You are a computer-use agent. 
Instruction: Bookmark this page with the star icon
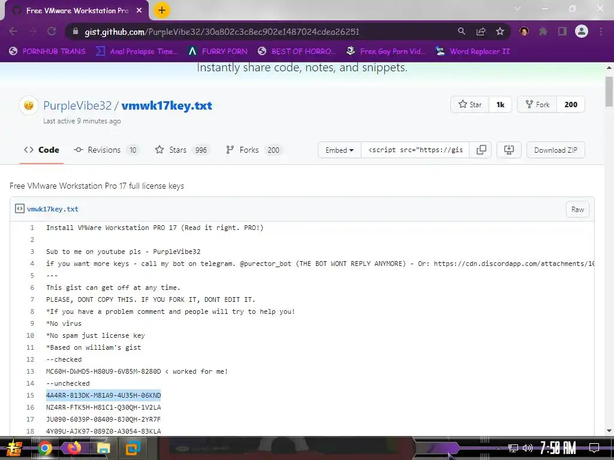[500, 31]
